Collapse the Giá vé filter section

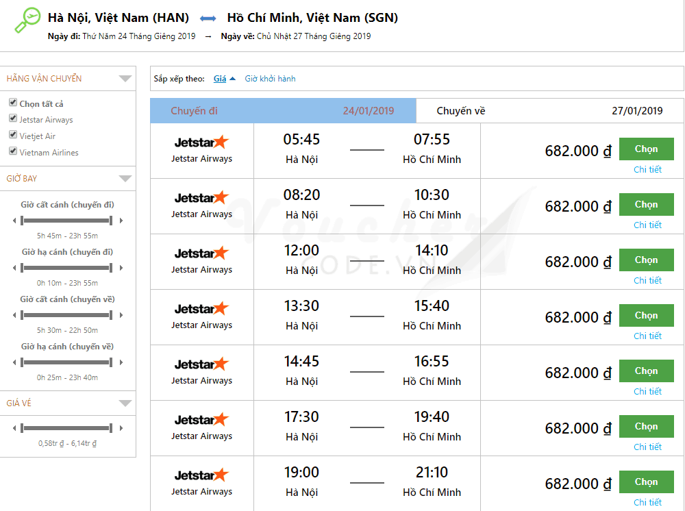coord(125,403)
